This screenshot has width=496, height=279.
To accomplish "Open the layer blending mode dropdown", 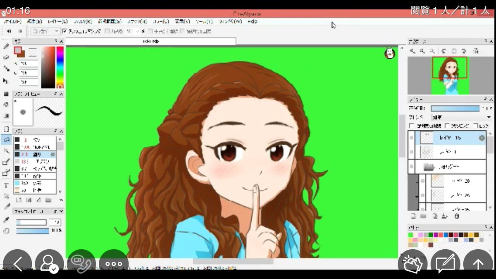I will pyautogui.click(x=461, y=117).
